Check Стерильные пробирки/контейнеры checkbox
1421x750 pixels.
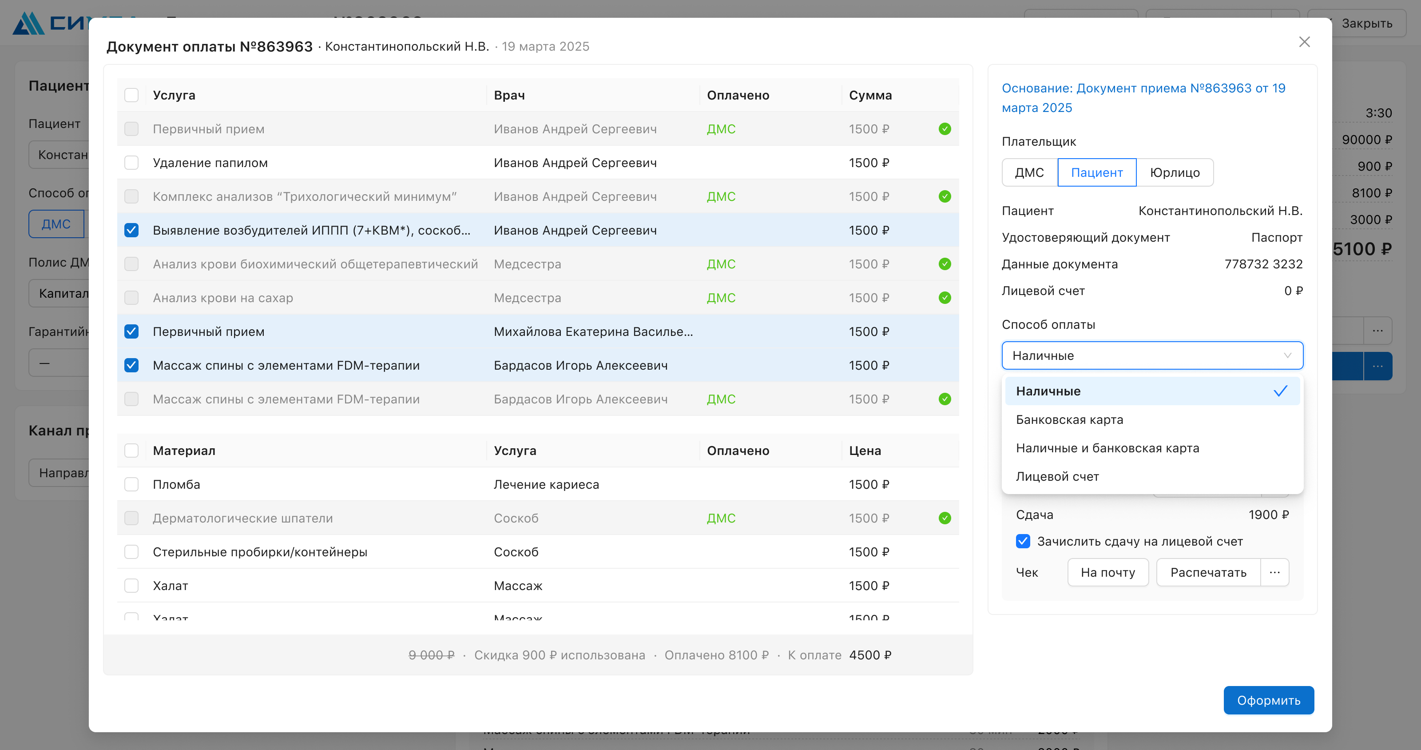(131, 552)
